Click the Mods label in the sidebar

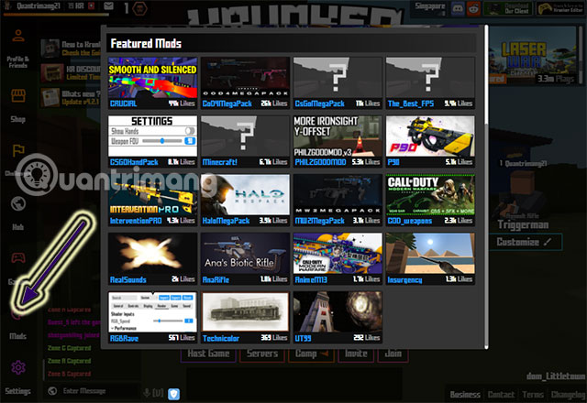(18, 336)
